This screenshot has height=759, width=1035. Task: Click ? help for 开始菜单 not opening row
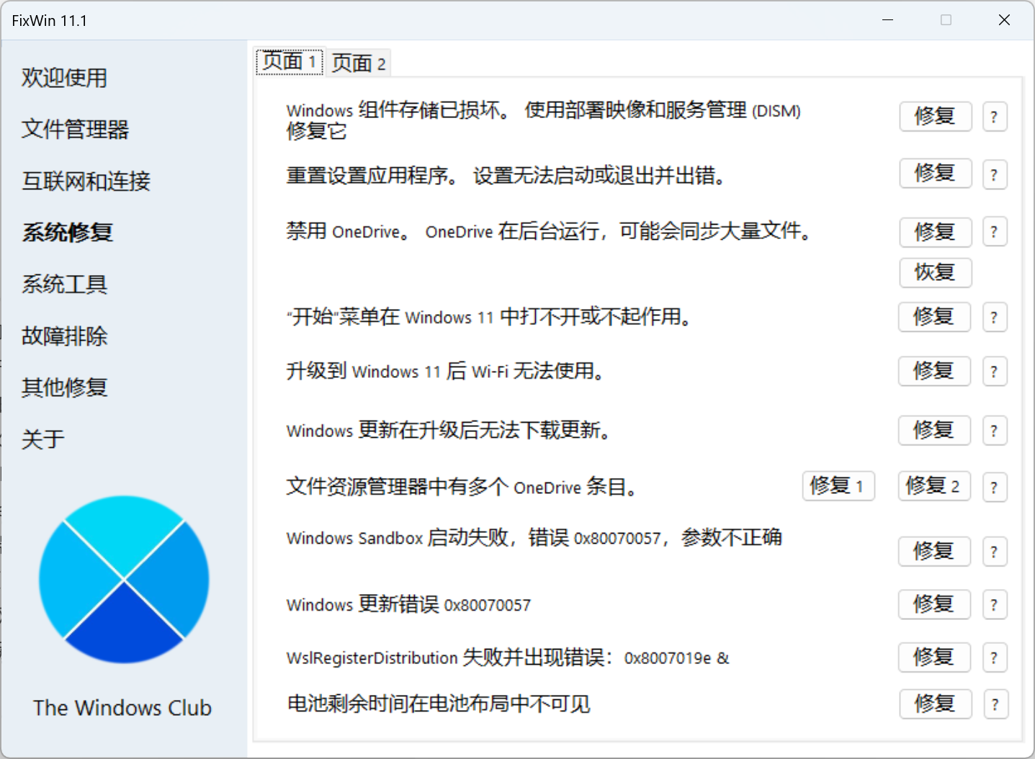pos(994,317)
